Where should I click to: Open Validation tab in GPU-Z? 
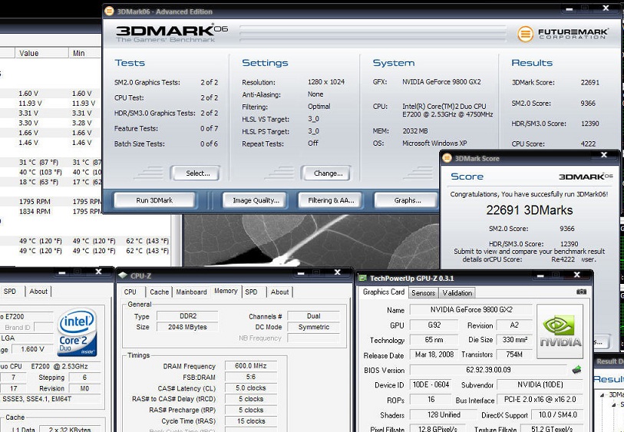click(x=457, y=293)
